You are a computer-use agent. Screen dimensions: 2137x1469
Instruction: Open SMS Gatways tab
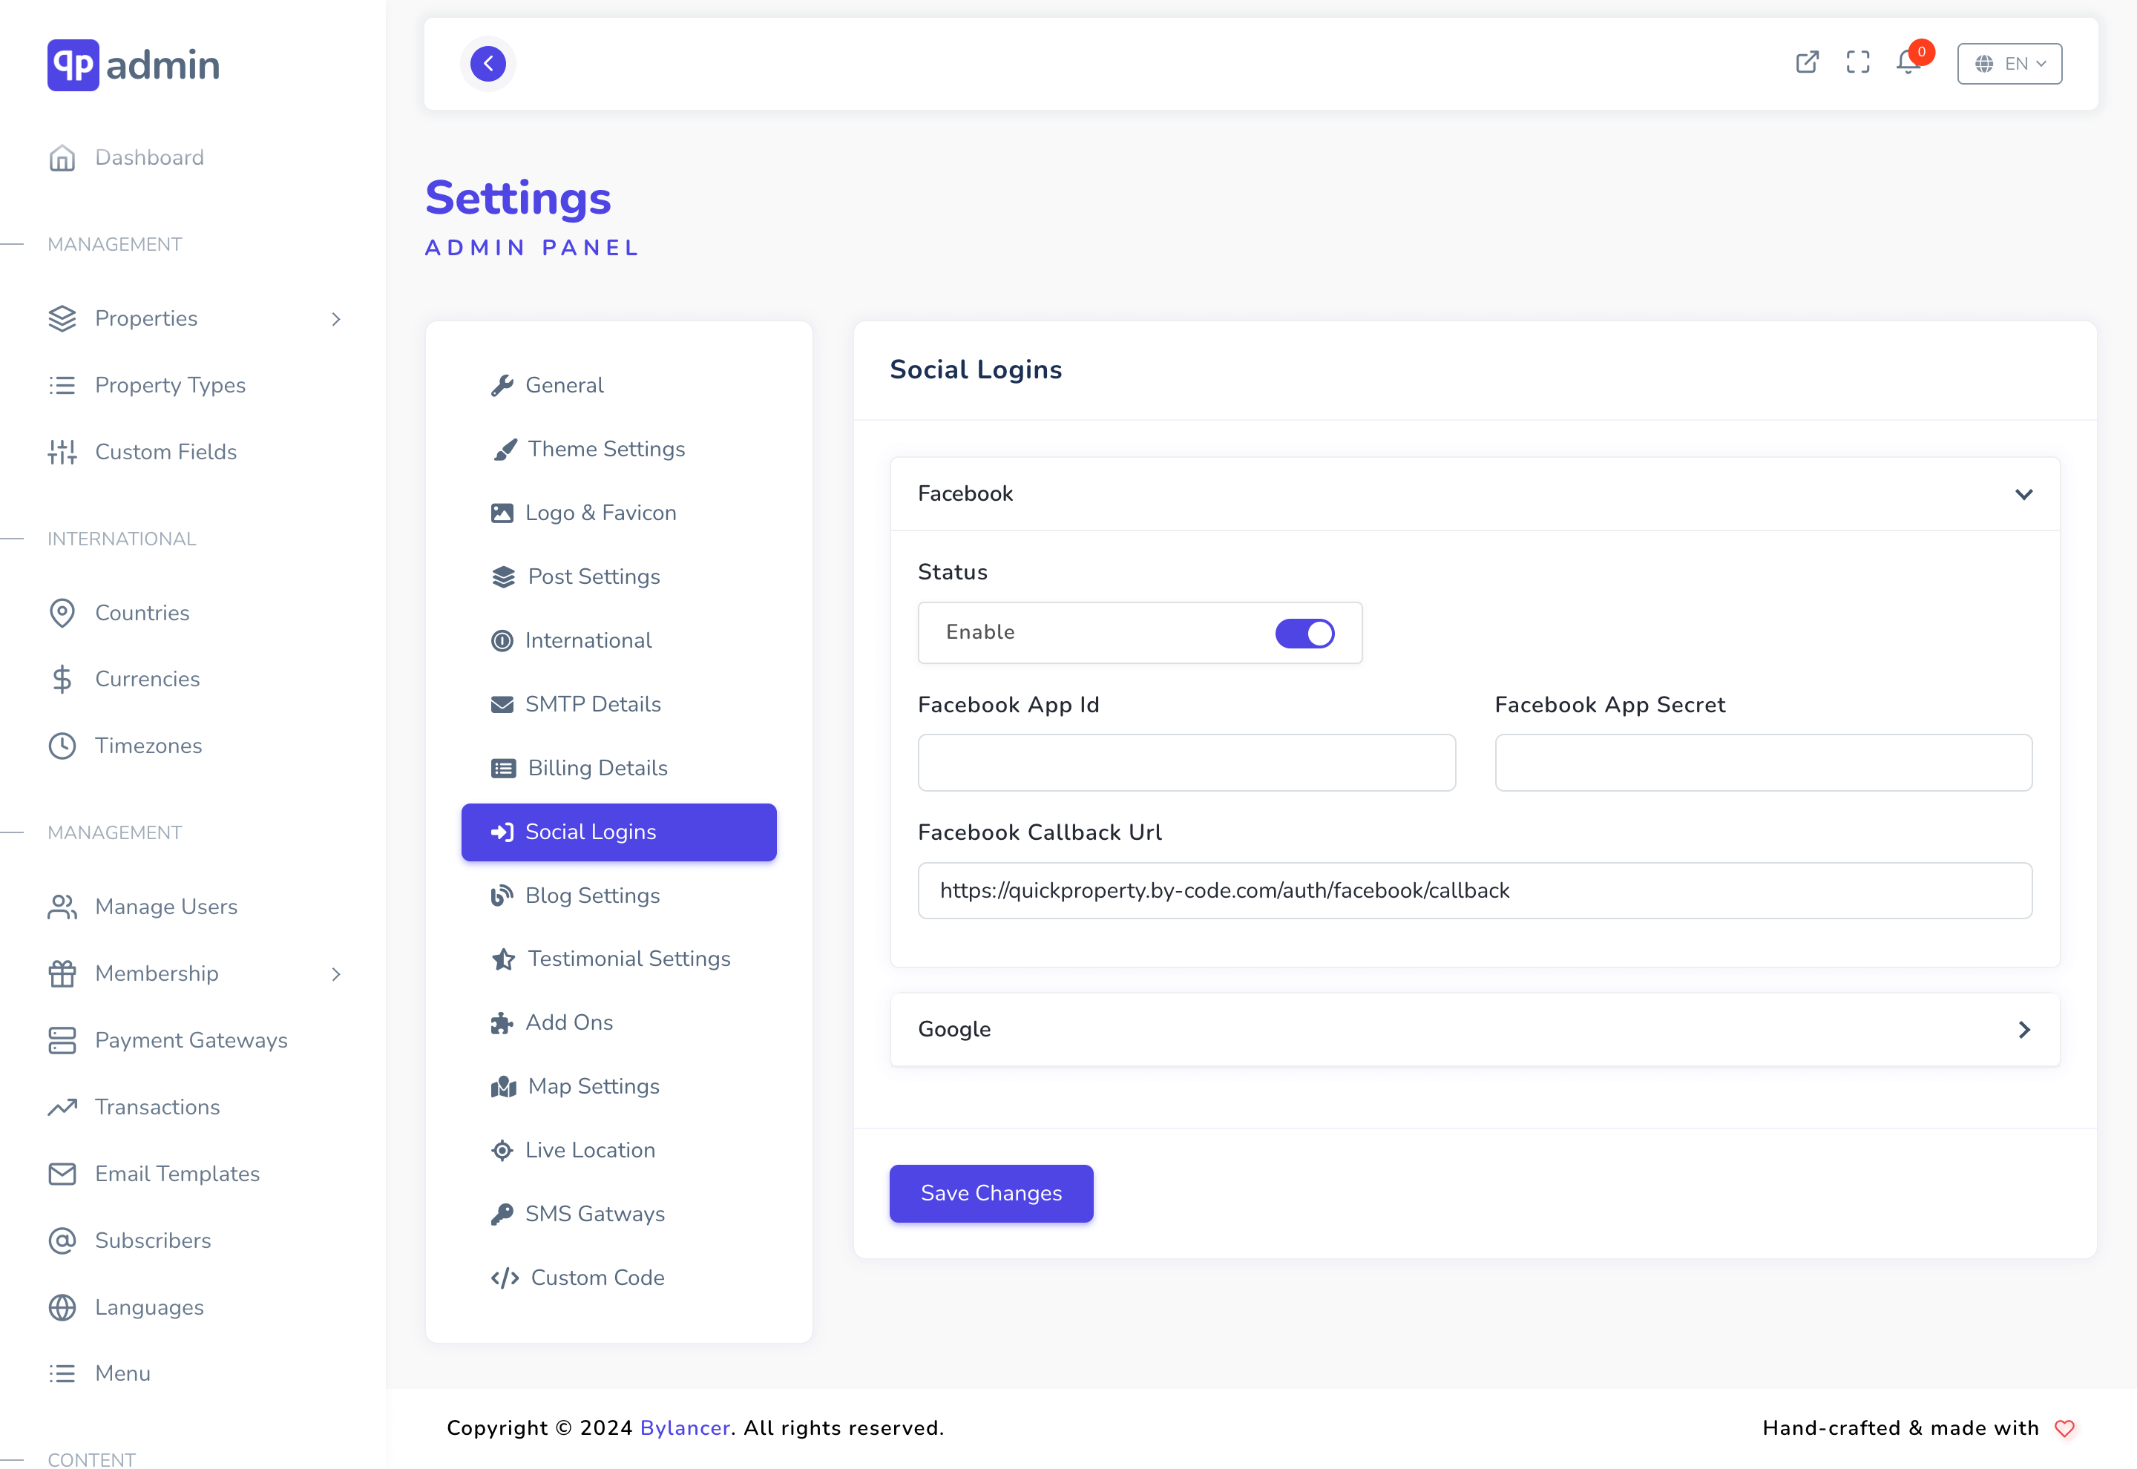(618, 1214)
